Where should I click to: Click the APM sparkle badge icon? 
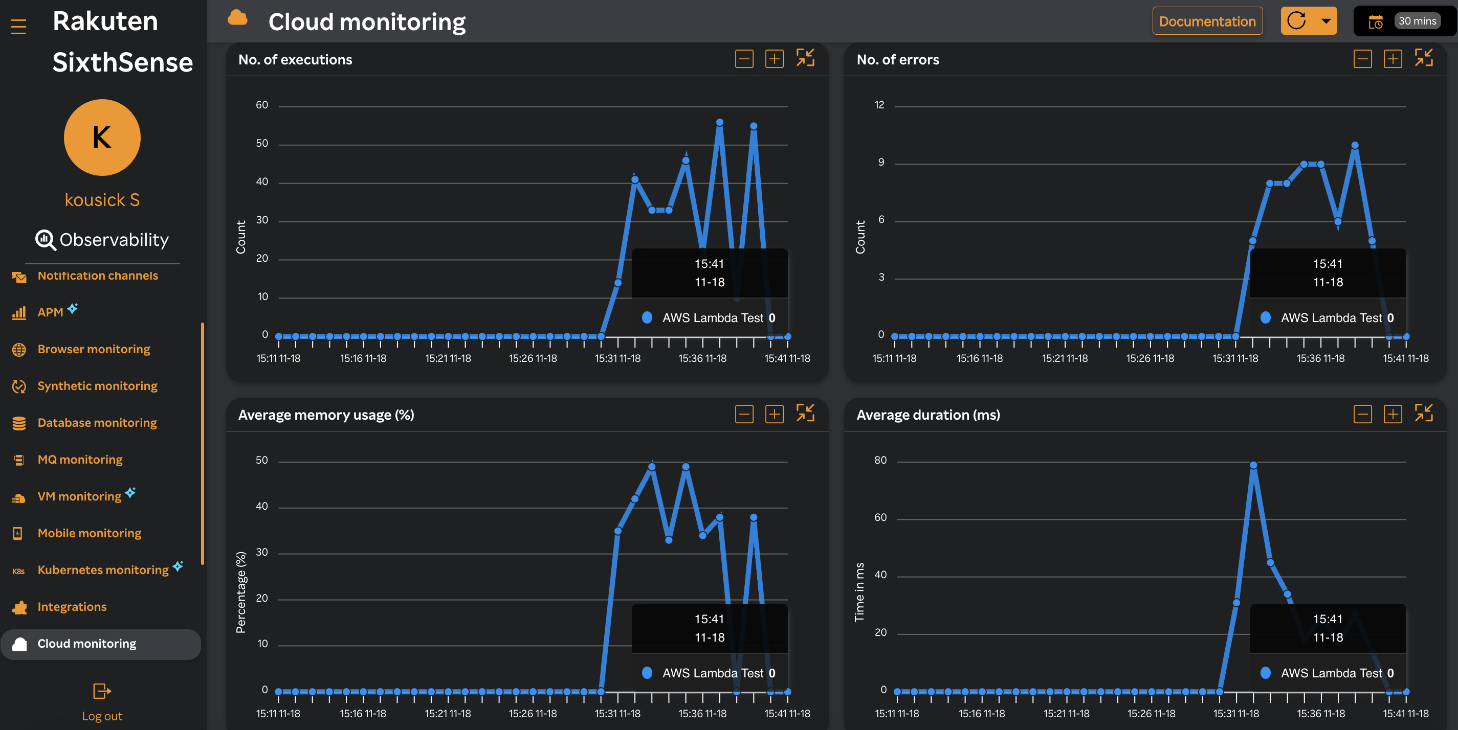[73, 308]
